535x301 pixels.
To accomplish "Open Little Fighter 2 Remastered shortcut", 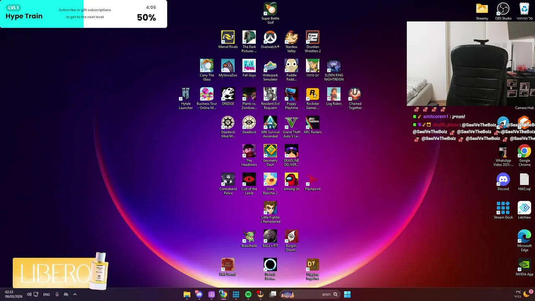I will click(270, 212).
